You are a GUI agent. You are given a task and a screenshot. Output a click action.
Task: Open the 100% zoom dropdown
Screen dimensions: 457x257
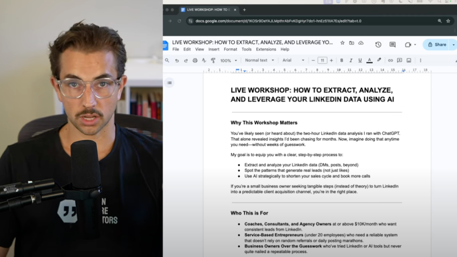tap(228, 61)
